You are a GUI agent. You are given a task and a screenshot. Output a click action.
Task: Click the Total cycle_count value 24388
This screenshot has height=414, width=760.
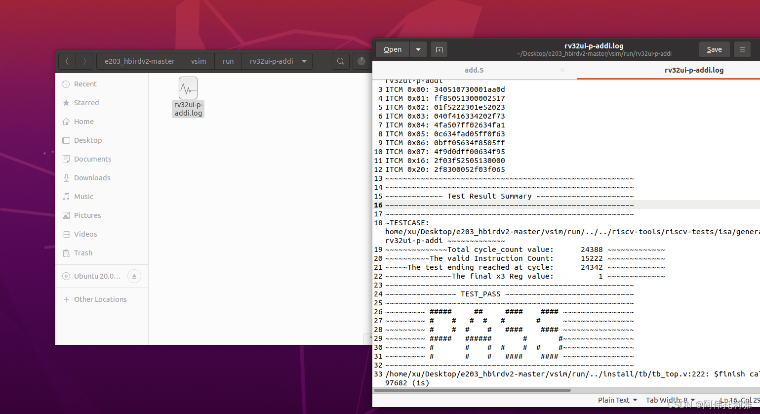[x=592, y=249]
